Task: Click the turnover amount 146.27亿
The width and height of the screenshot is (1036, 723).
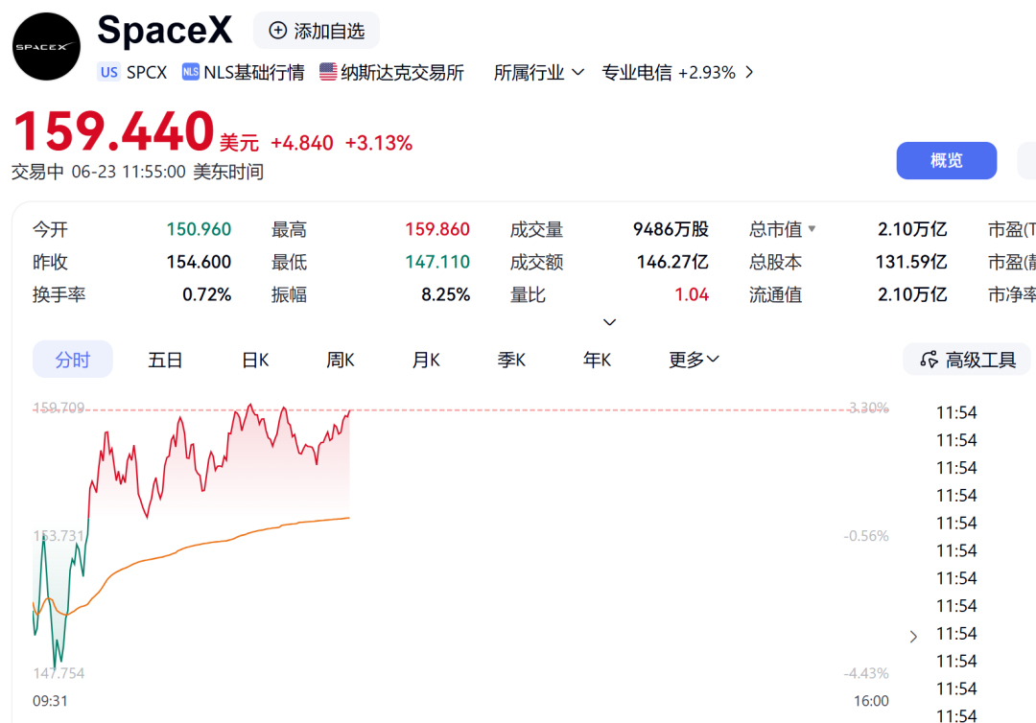Action: 672,262
